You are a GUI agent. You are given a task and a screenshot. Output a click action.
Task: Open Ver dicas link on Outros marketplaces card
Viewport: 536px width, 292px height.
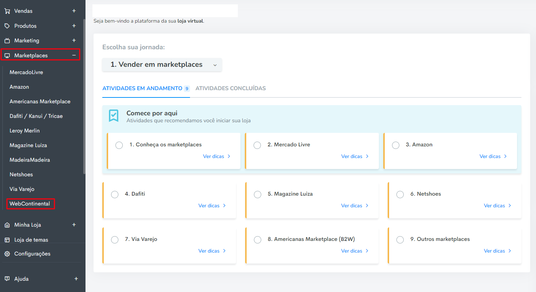point(494,251)
